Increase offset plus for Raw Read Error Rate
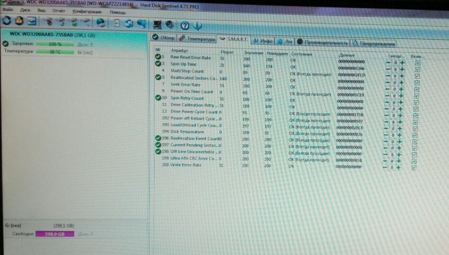Screen dimensions: 449x255 (402, 63)
